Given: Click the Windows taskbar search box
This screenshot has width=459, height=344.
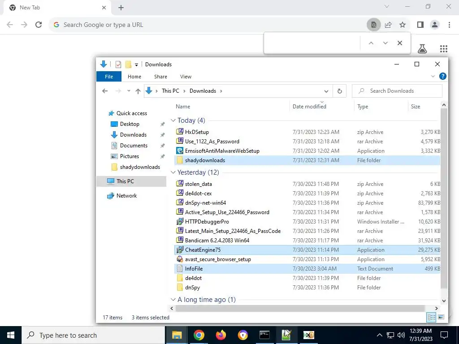Looking at the screenshot, I should click(93, 335).
